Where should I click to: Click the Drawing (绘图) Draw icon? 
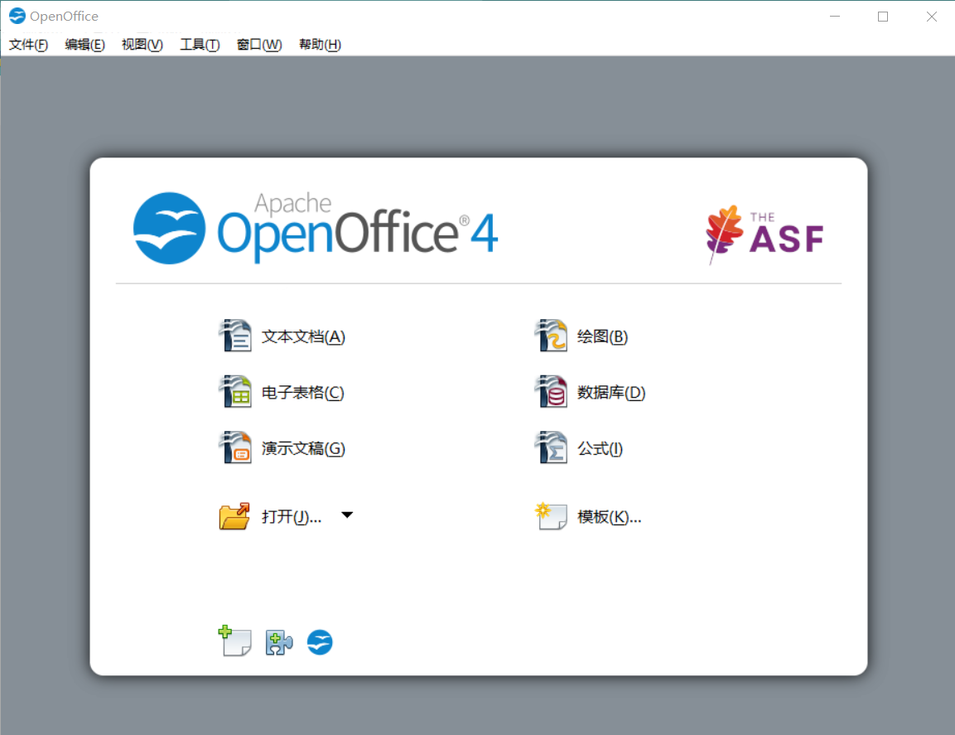(551, 336)
